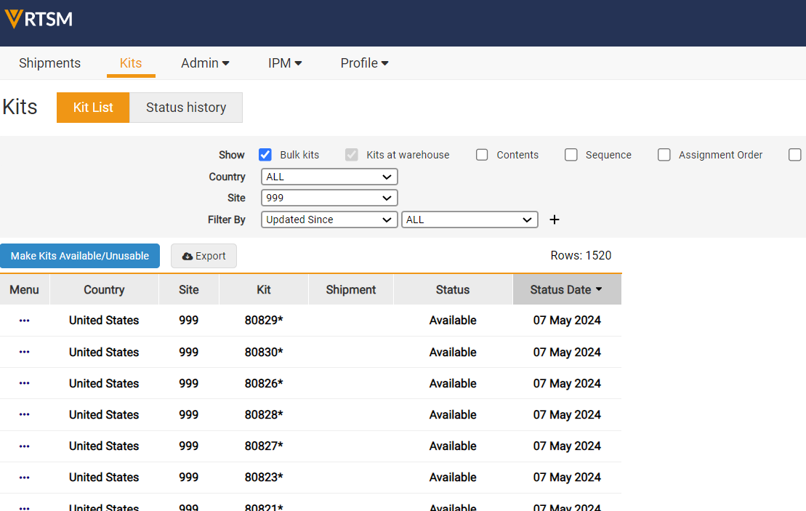Switch to the Status history tab

pos(186,108)
